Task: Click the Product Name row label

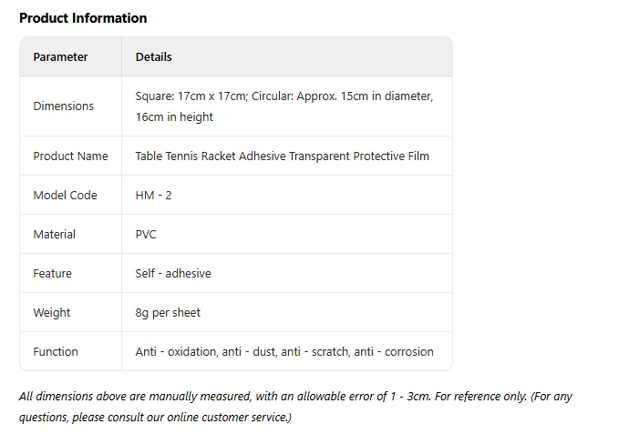Action: (70, 156)
